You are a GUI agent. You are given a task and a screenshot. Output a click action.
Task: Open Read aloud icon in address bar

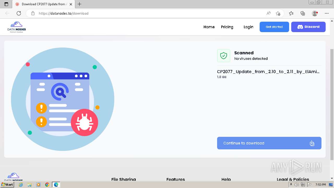(269, 13)
